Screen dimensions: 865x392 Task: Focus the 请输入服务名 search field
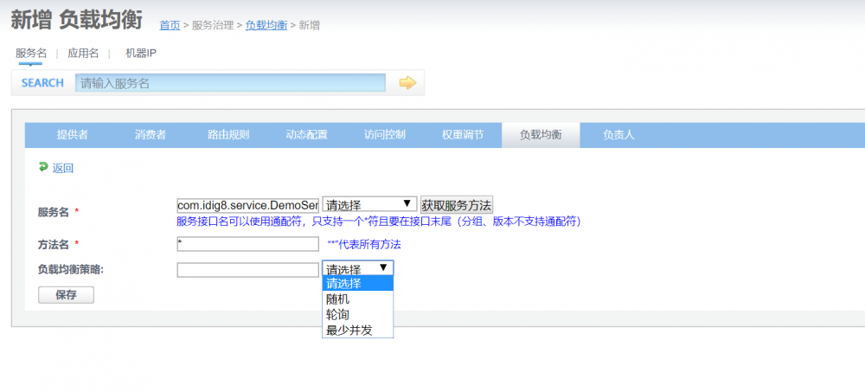tap(231, 83)
